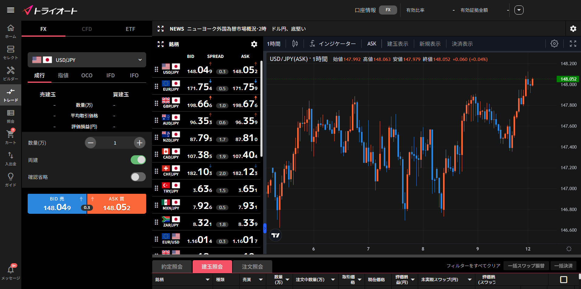The height and width of the screenshot is (289, 581).
Task: Open the account info dropdown arrow
Action: 519,10
